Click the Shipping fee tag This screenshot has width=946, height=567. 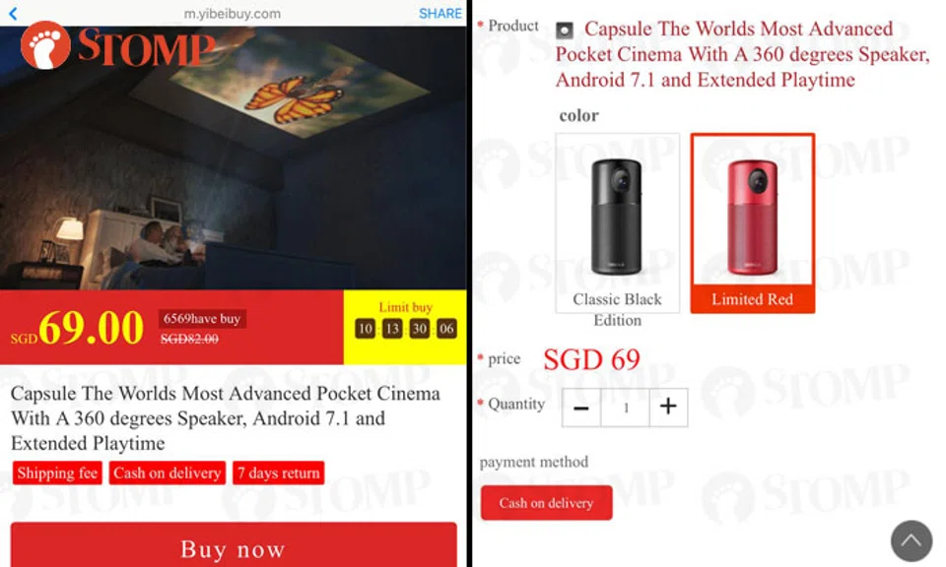(57, 473)
